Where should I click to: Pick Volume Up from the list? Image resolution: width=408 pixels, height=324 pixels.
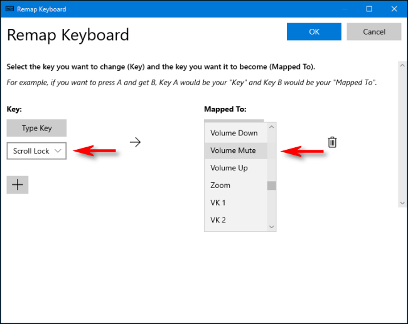(229, 168)
